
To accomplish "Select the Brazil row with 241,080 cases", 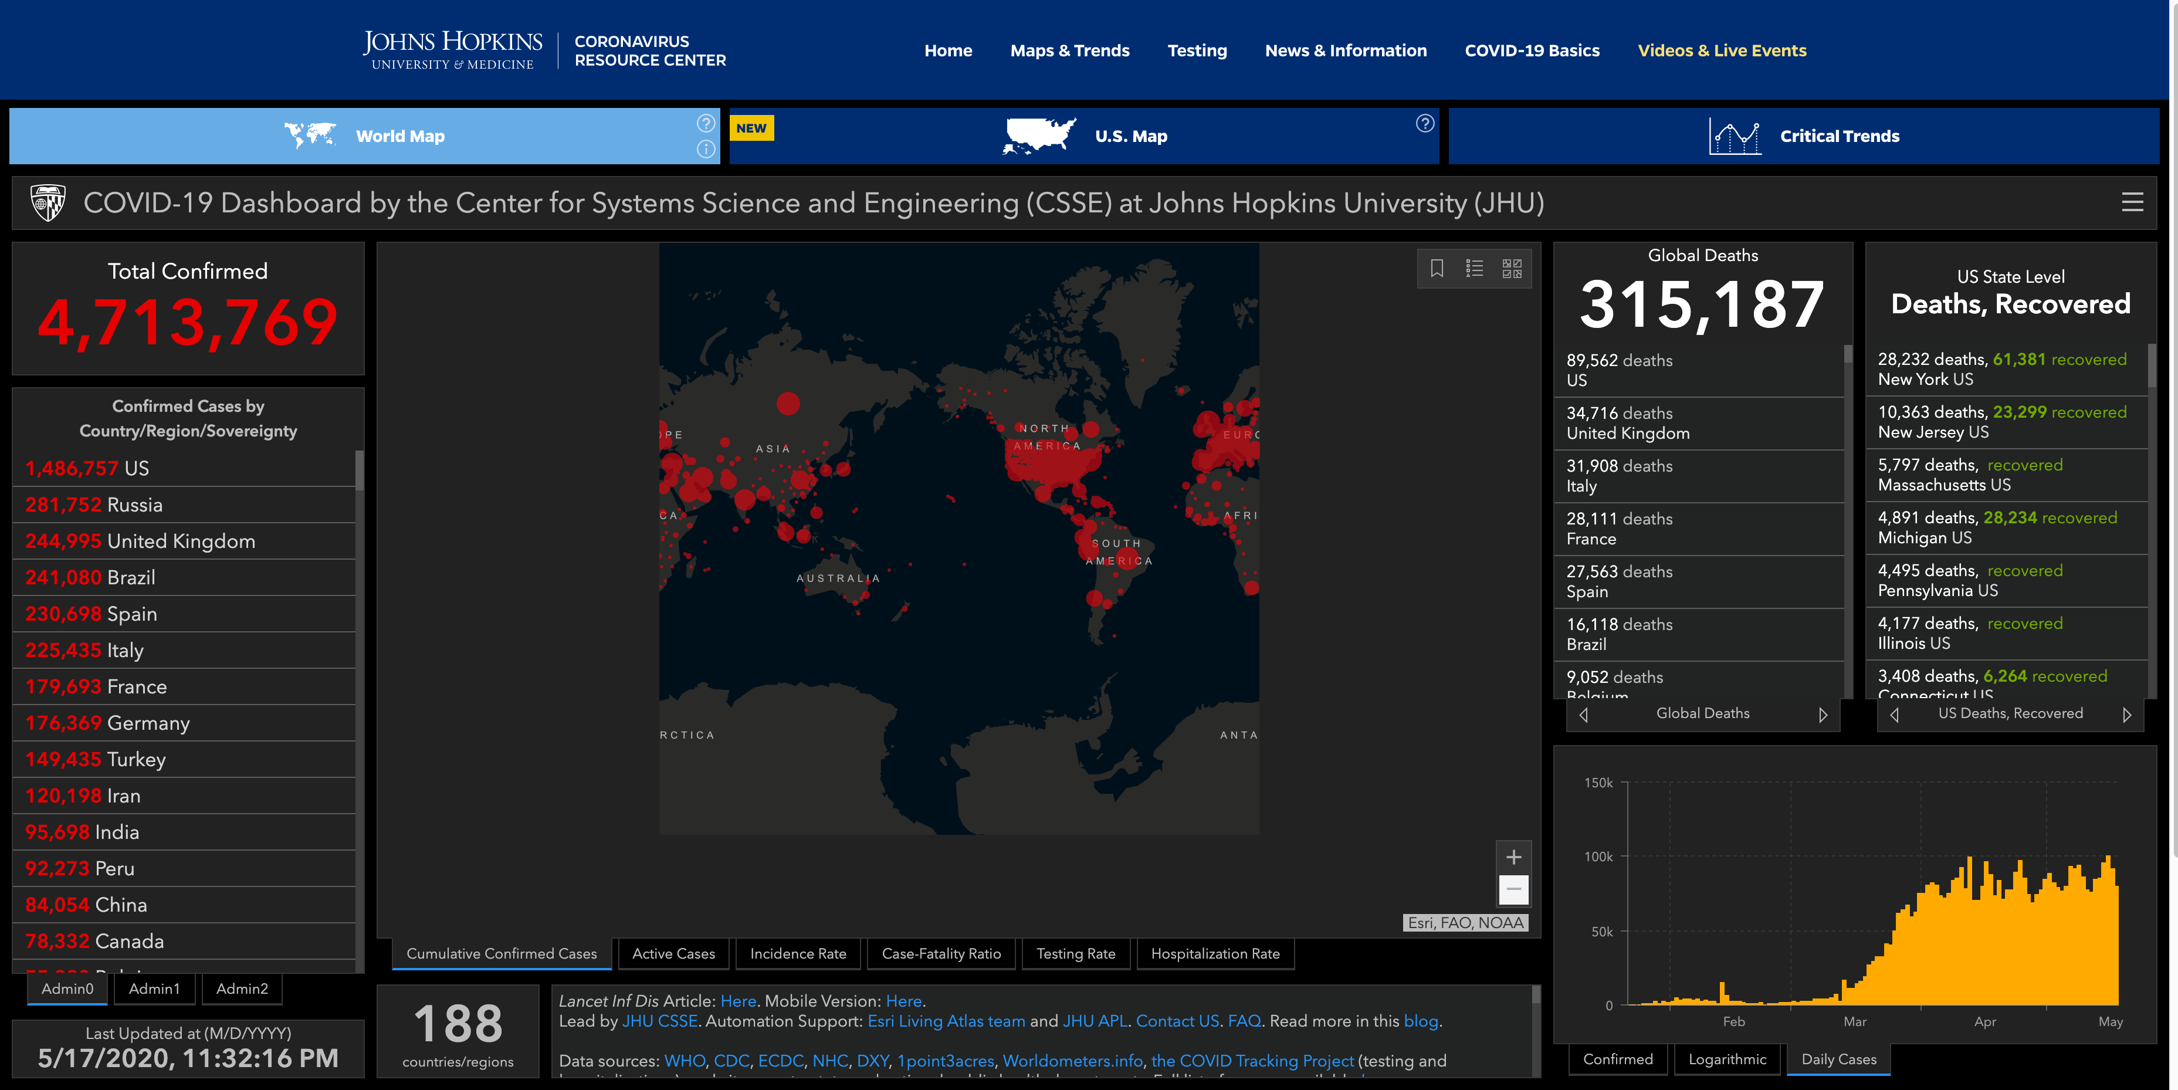I will pos(184,577).
